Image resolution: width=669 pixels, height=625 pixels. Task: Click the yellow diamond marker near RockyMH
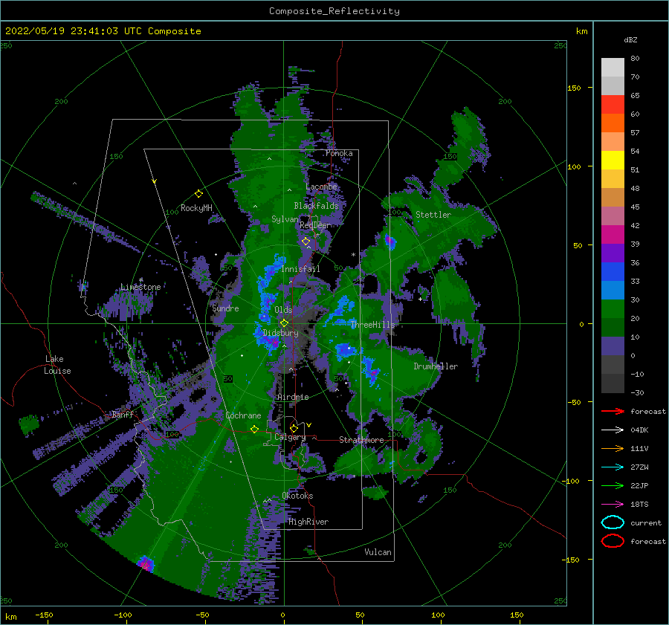(x=198, y=194)
